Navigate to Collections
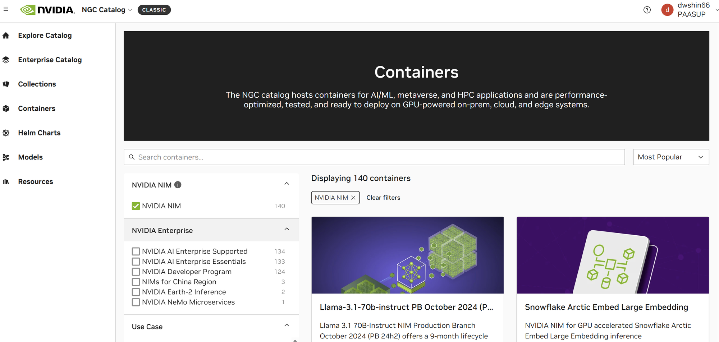The width and height of the screenshot is (719, 342). 37,84
